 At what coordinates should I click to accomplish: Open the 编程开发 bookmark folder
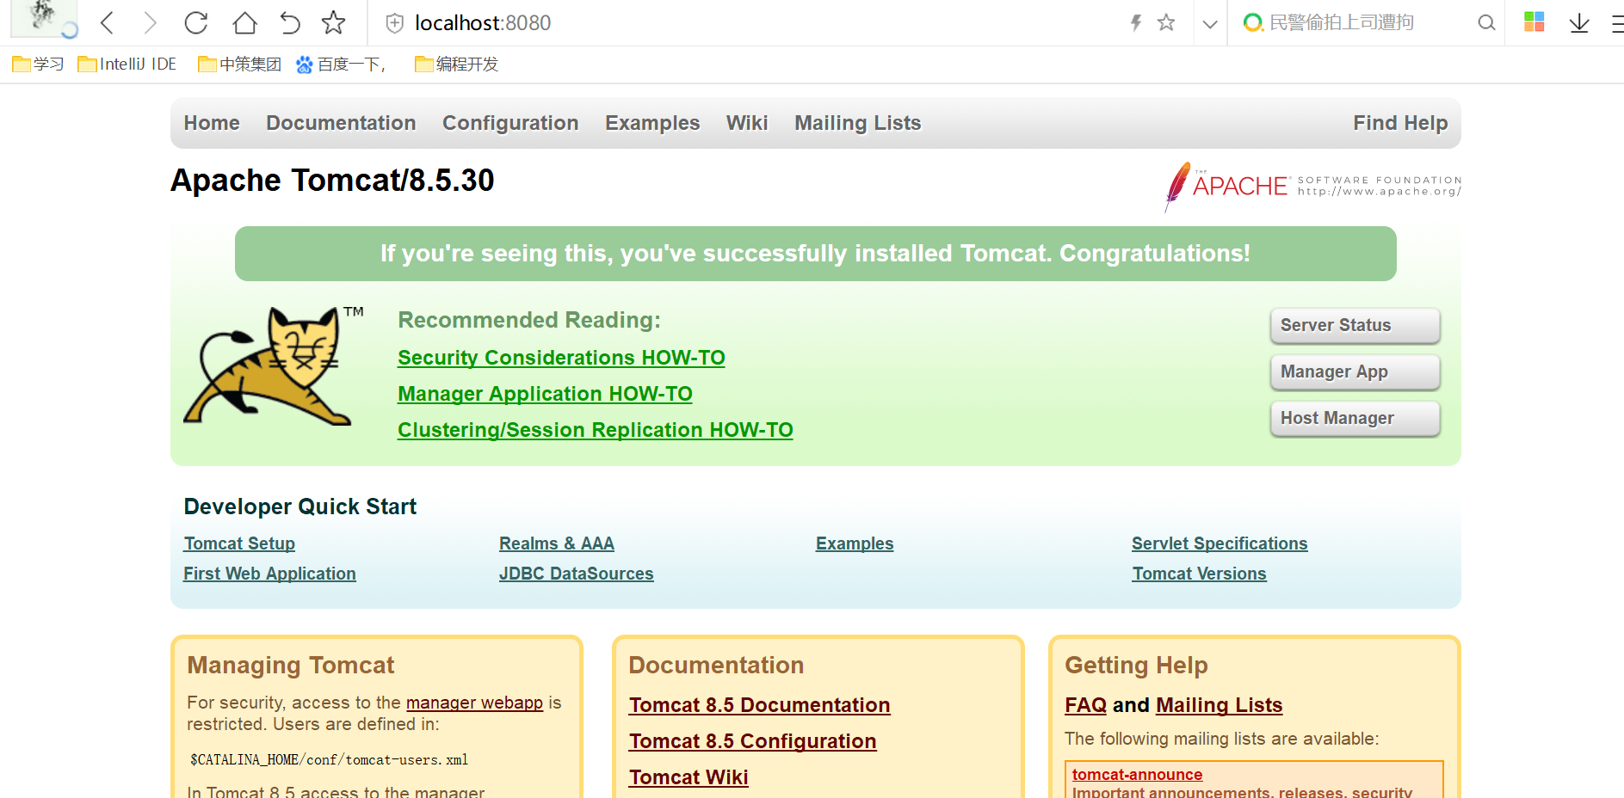point(456,64)
